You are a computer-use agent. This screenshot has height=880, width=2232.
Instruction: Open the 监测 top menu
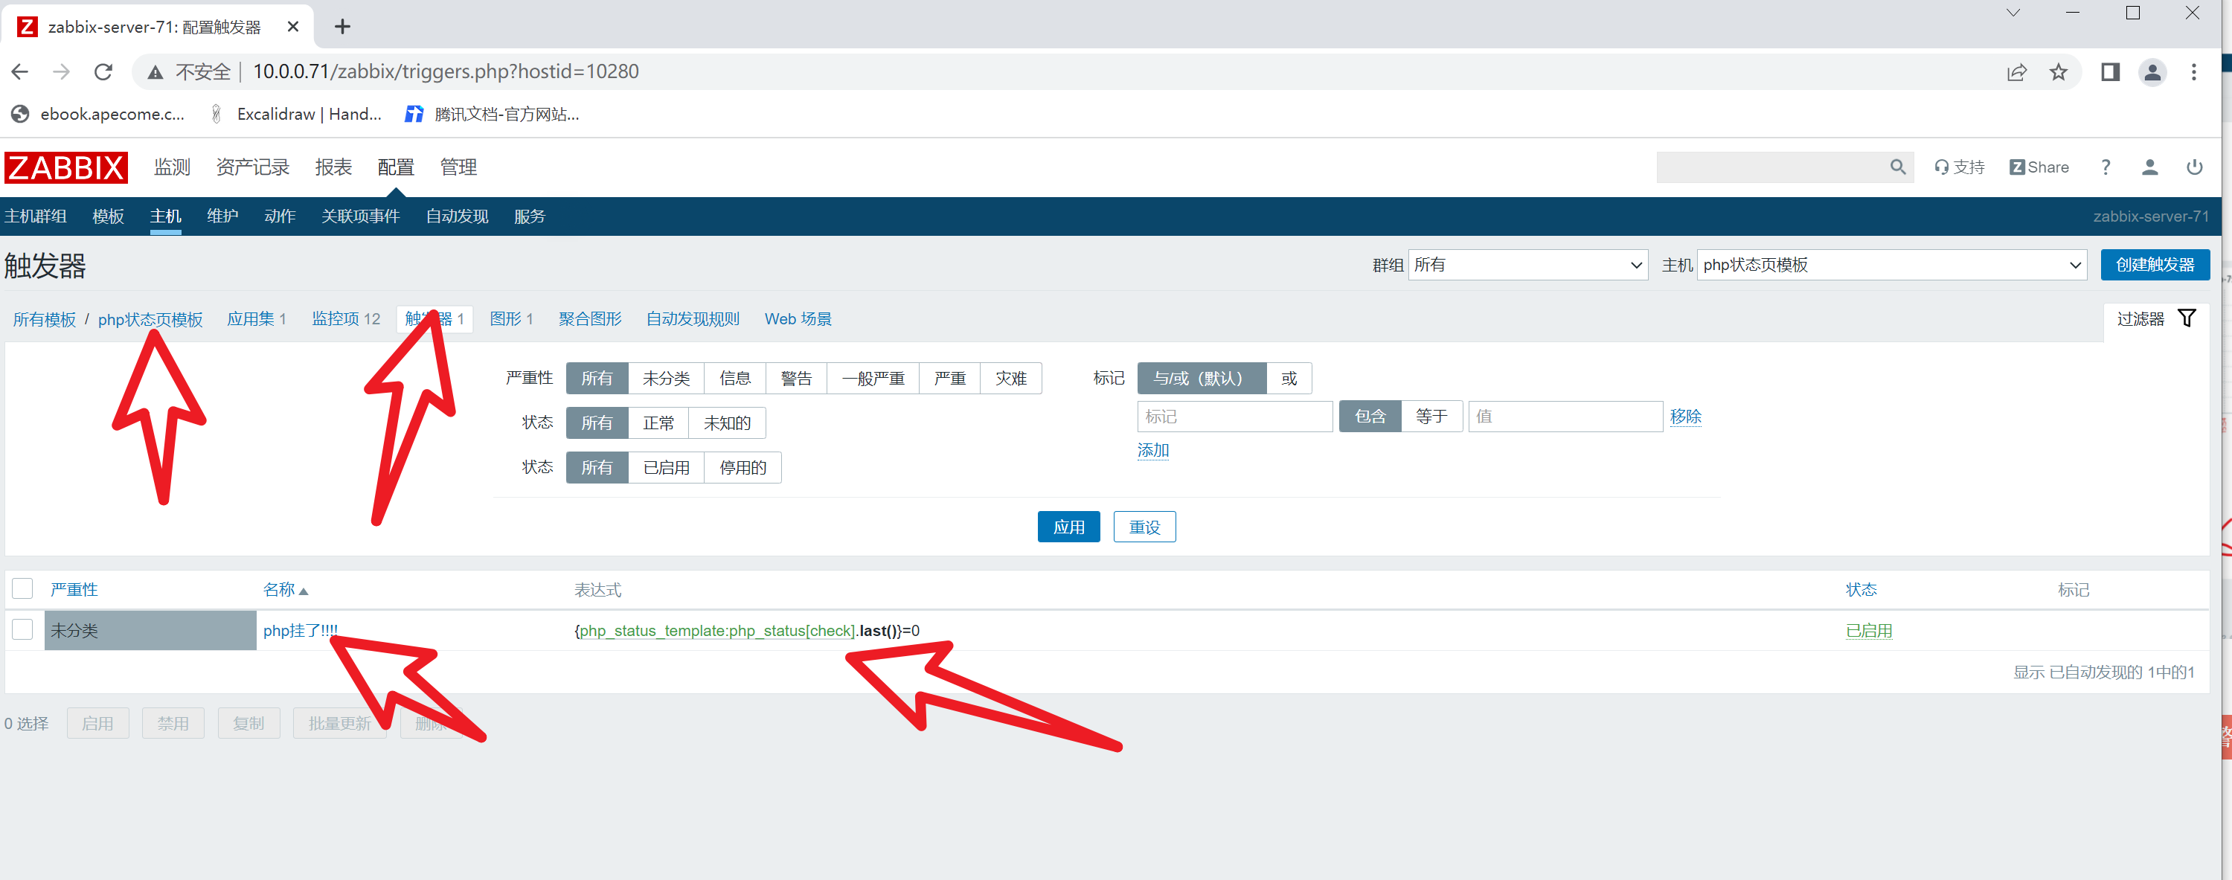tap(172, 167)
